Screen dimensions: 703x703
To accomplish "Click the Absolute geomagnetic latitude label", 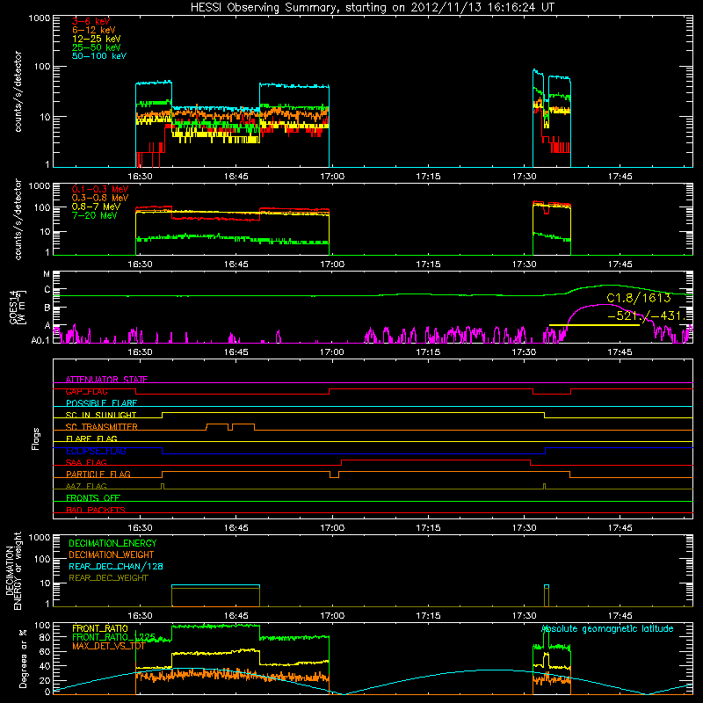I will pos(607,629).
